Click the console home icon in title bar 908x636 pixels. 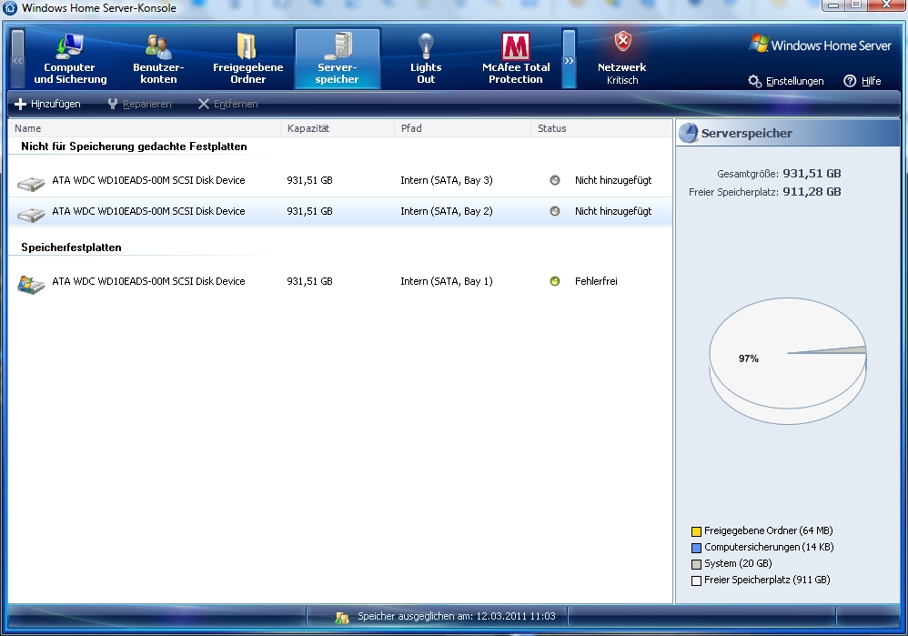(10, 7)
